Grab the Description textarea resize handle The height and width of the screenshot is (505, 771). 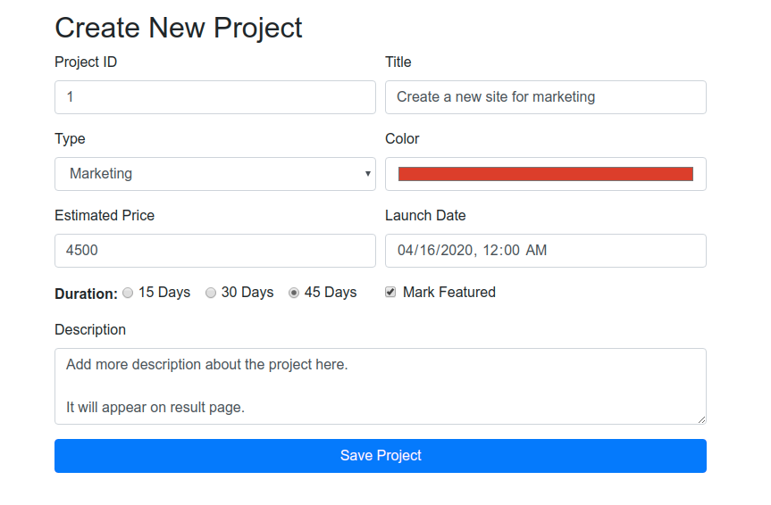[701, 419]
